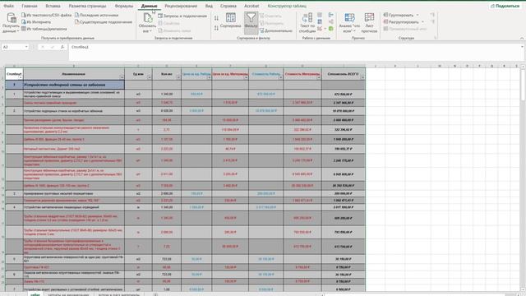526x296 pixels.
Task: Click Remove Duplicates icon
Action: click(320, 22)
